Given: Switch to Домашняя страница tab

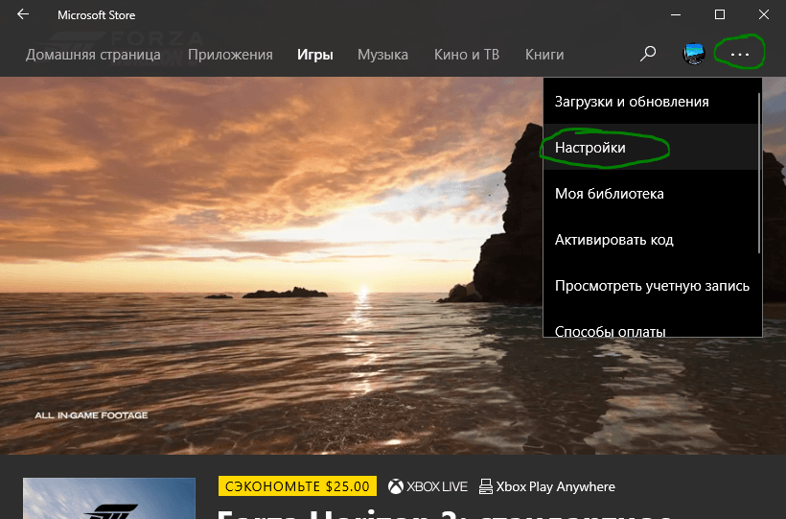Looking at the screenshot, I should (x=93, y=55).
